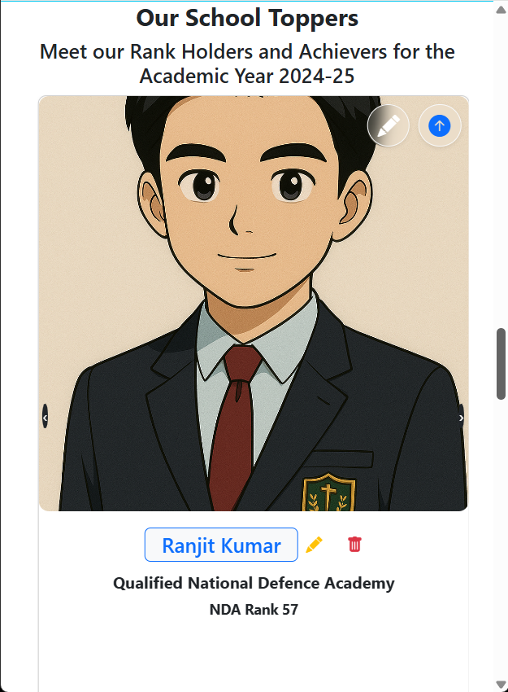Advance to the next topper slide
This screenshot has height=692, width=508.
461,417
